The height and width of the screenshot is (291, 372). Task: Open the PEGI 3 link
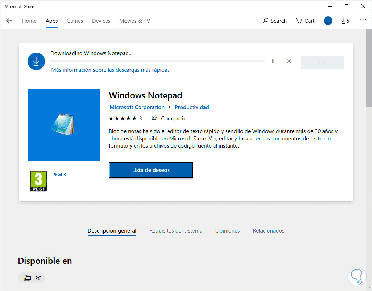tap(59, 174)
